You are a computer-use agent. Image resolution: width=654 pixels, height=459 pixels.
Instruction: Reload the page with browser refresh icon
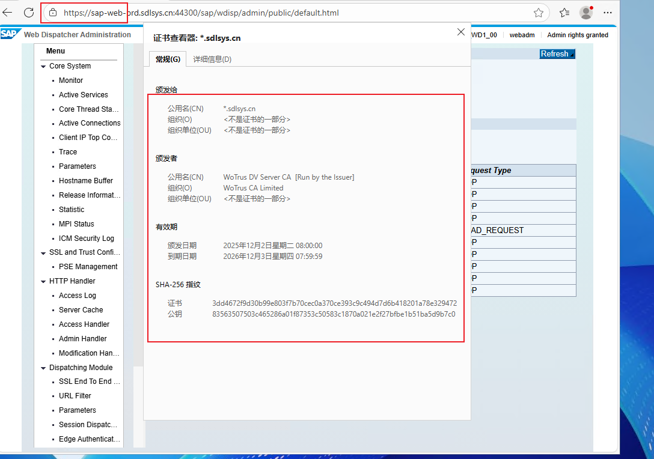click(29, 12)
